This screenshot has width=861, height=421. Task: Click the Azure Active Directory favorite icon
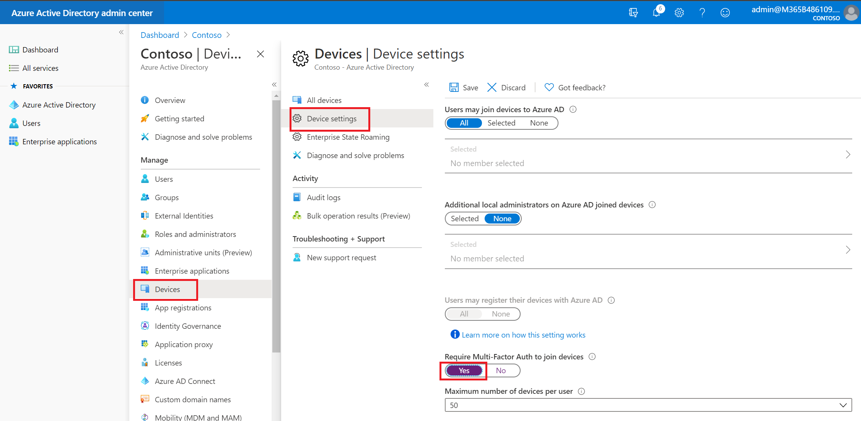click(x=14, y=105)
